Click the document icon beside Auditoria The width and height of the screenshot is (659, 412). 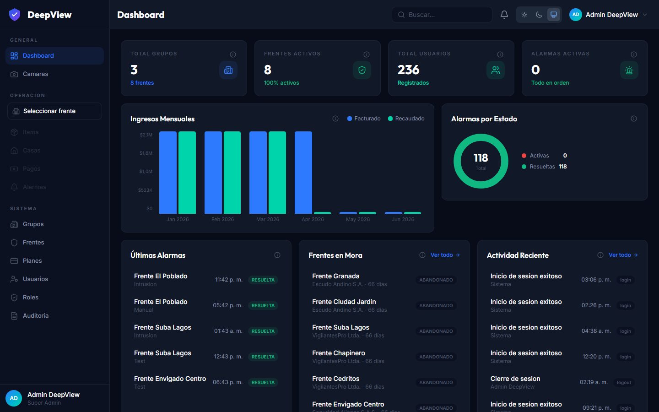pyautogui.click(x=14, y=316)
